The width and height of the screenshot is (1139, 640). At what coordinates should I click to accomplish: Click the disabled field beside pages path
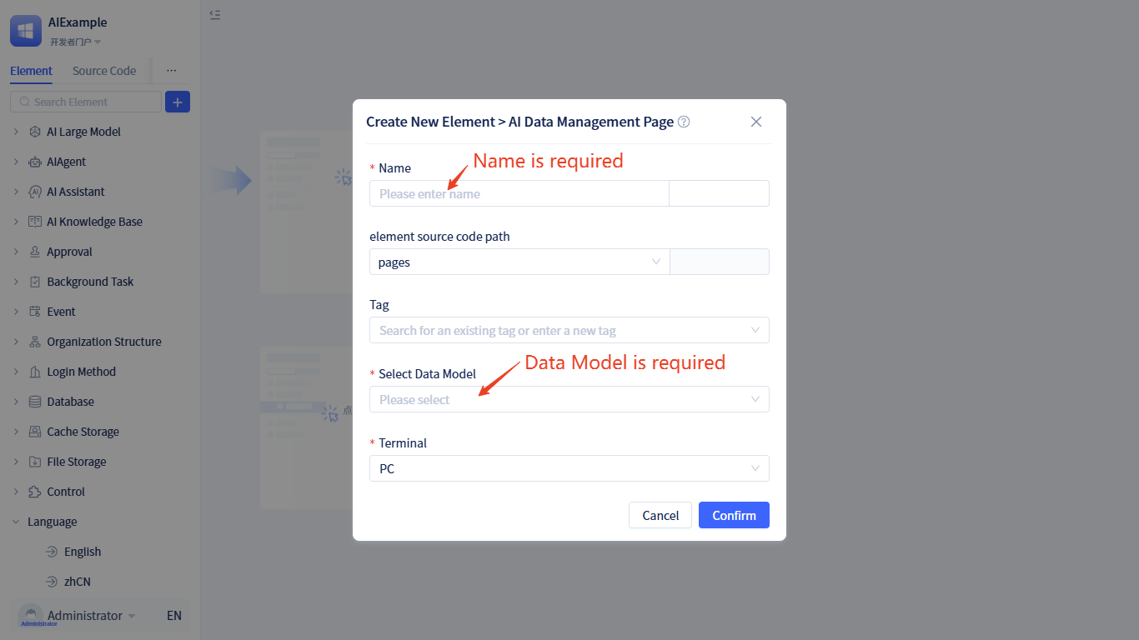[720, 262]
